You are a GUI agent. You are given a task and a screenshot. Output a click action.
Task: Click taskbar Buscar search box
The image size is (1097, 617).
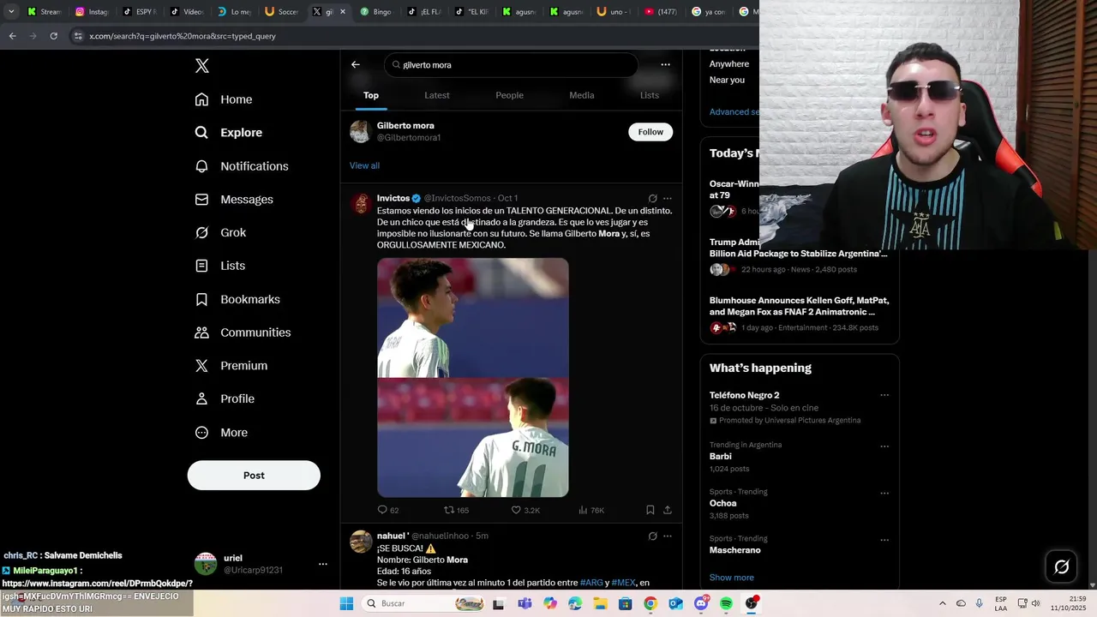[x=423, y=603]
